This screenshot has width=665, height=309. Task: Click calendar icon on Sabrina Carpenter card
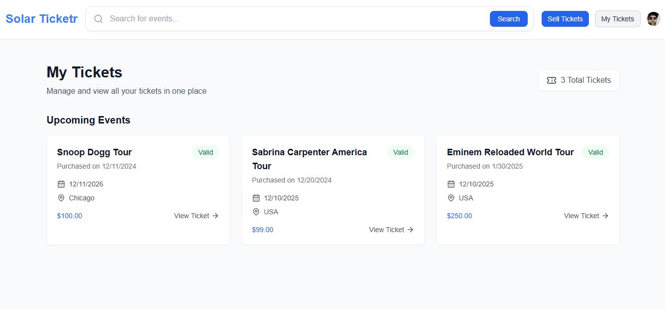(x=256, y=198)
